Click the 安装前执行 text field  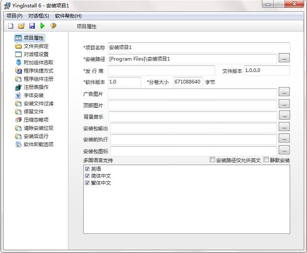coord(194,140)
